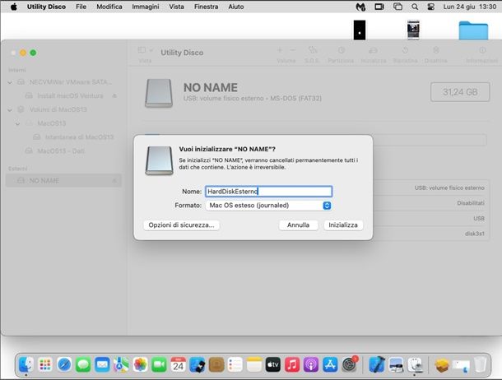Open the Modifica menu
Screen dimensions: 502x380
click(x=109, y=7)
